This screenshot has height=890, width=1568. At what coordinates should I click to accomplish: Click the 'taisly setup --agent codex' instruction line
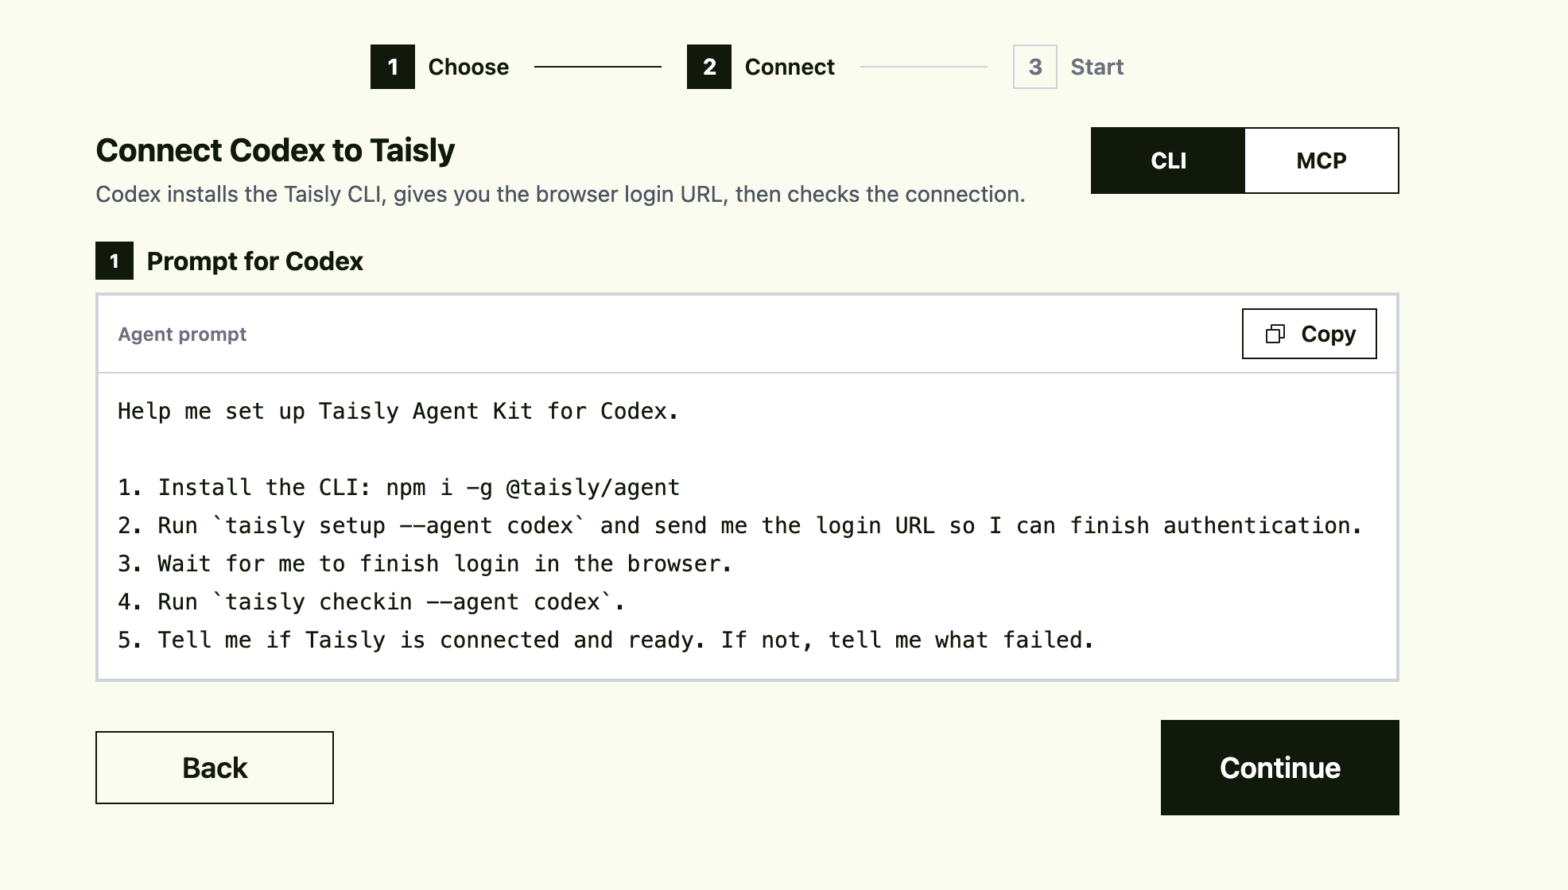739,526
